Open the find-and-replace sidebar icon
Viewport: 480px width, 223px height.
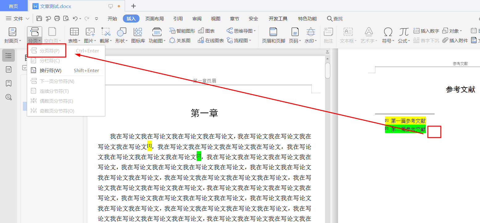(x=9, y=97)
